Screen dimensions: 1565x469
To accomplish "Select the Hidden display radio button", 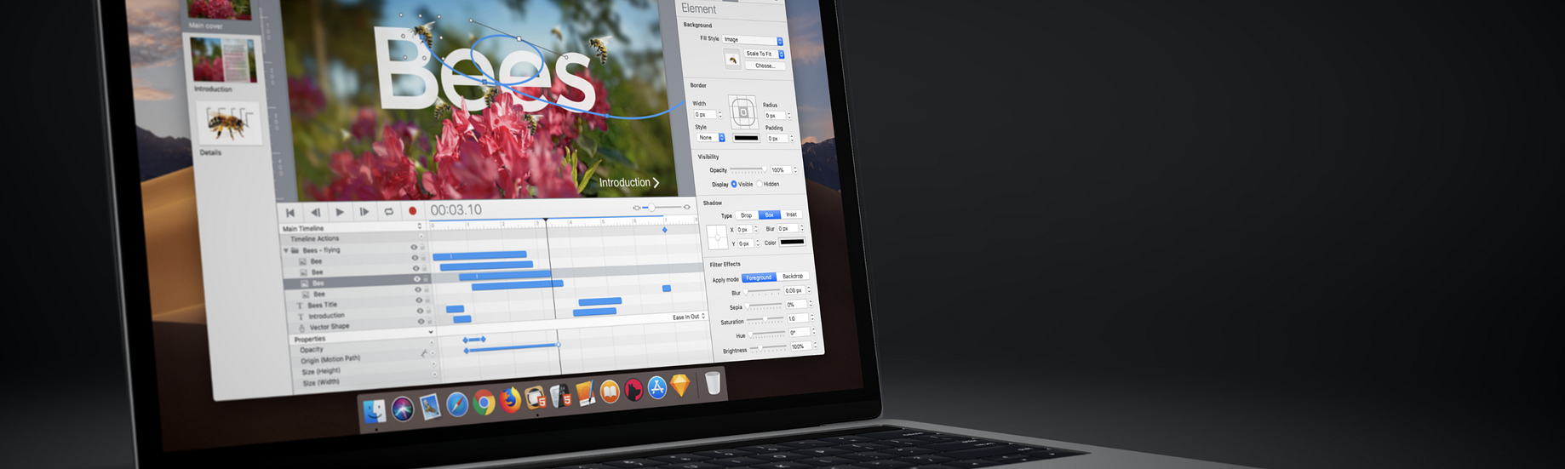I will pos(760,183).
